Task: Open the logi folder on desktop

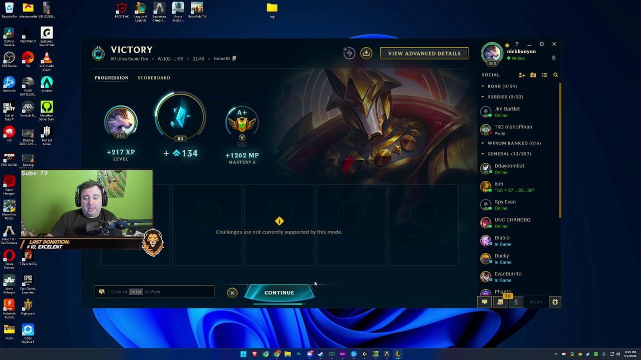Action: point(272,10)
